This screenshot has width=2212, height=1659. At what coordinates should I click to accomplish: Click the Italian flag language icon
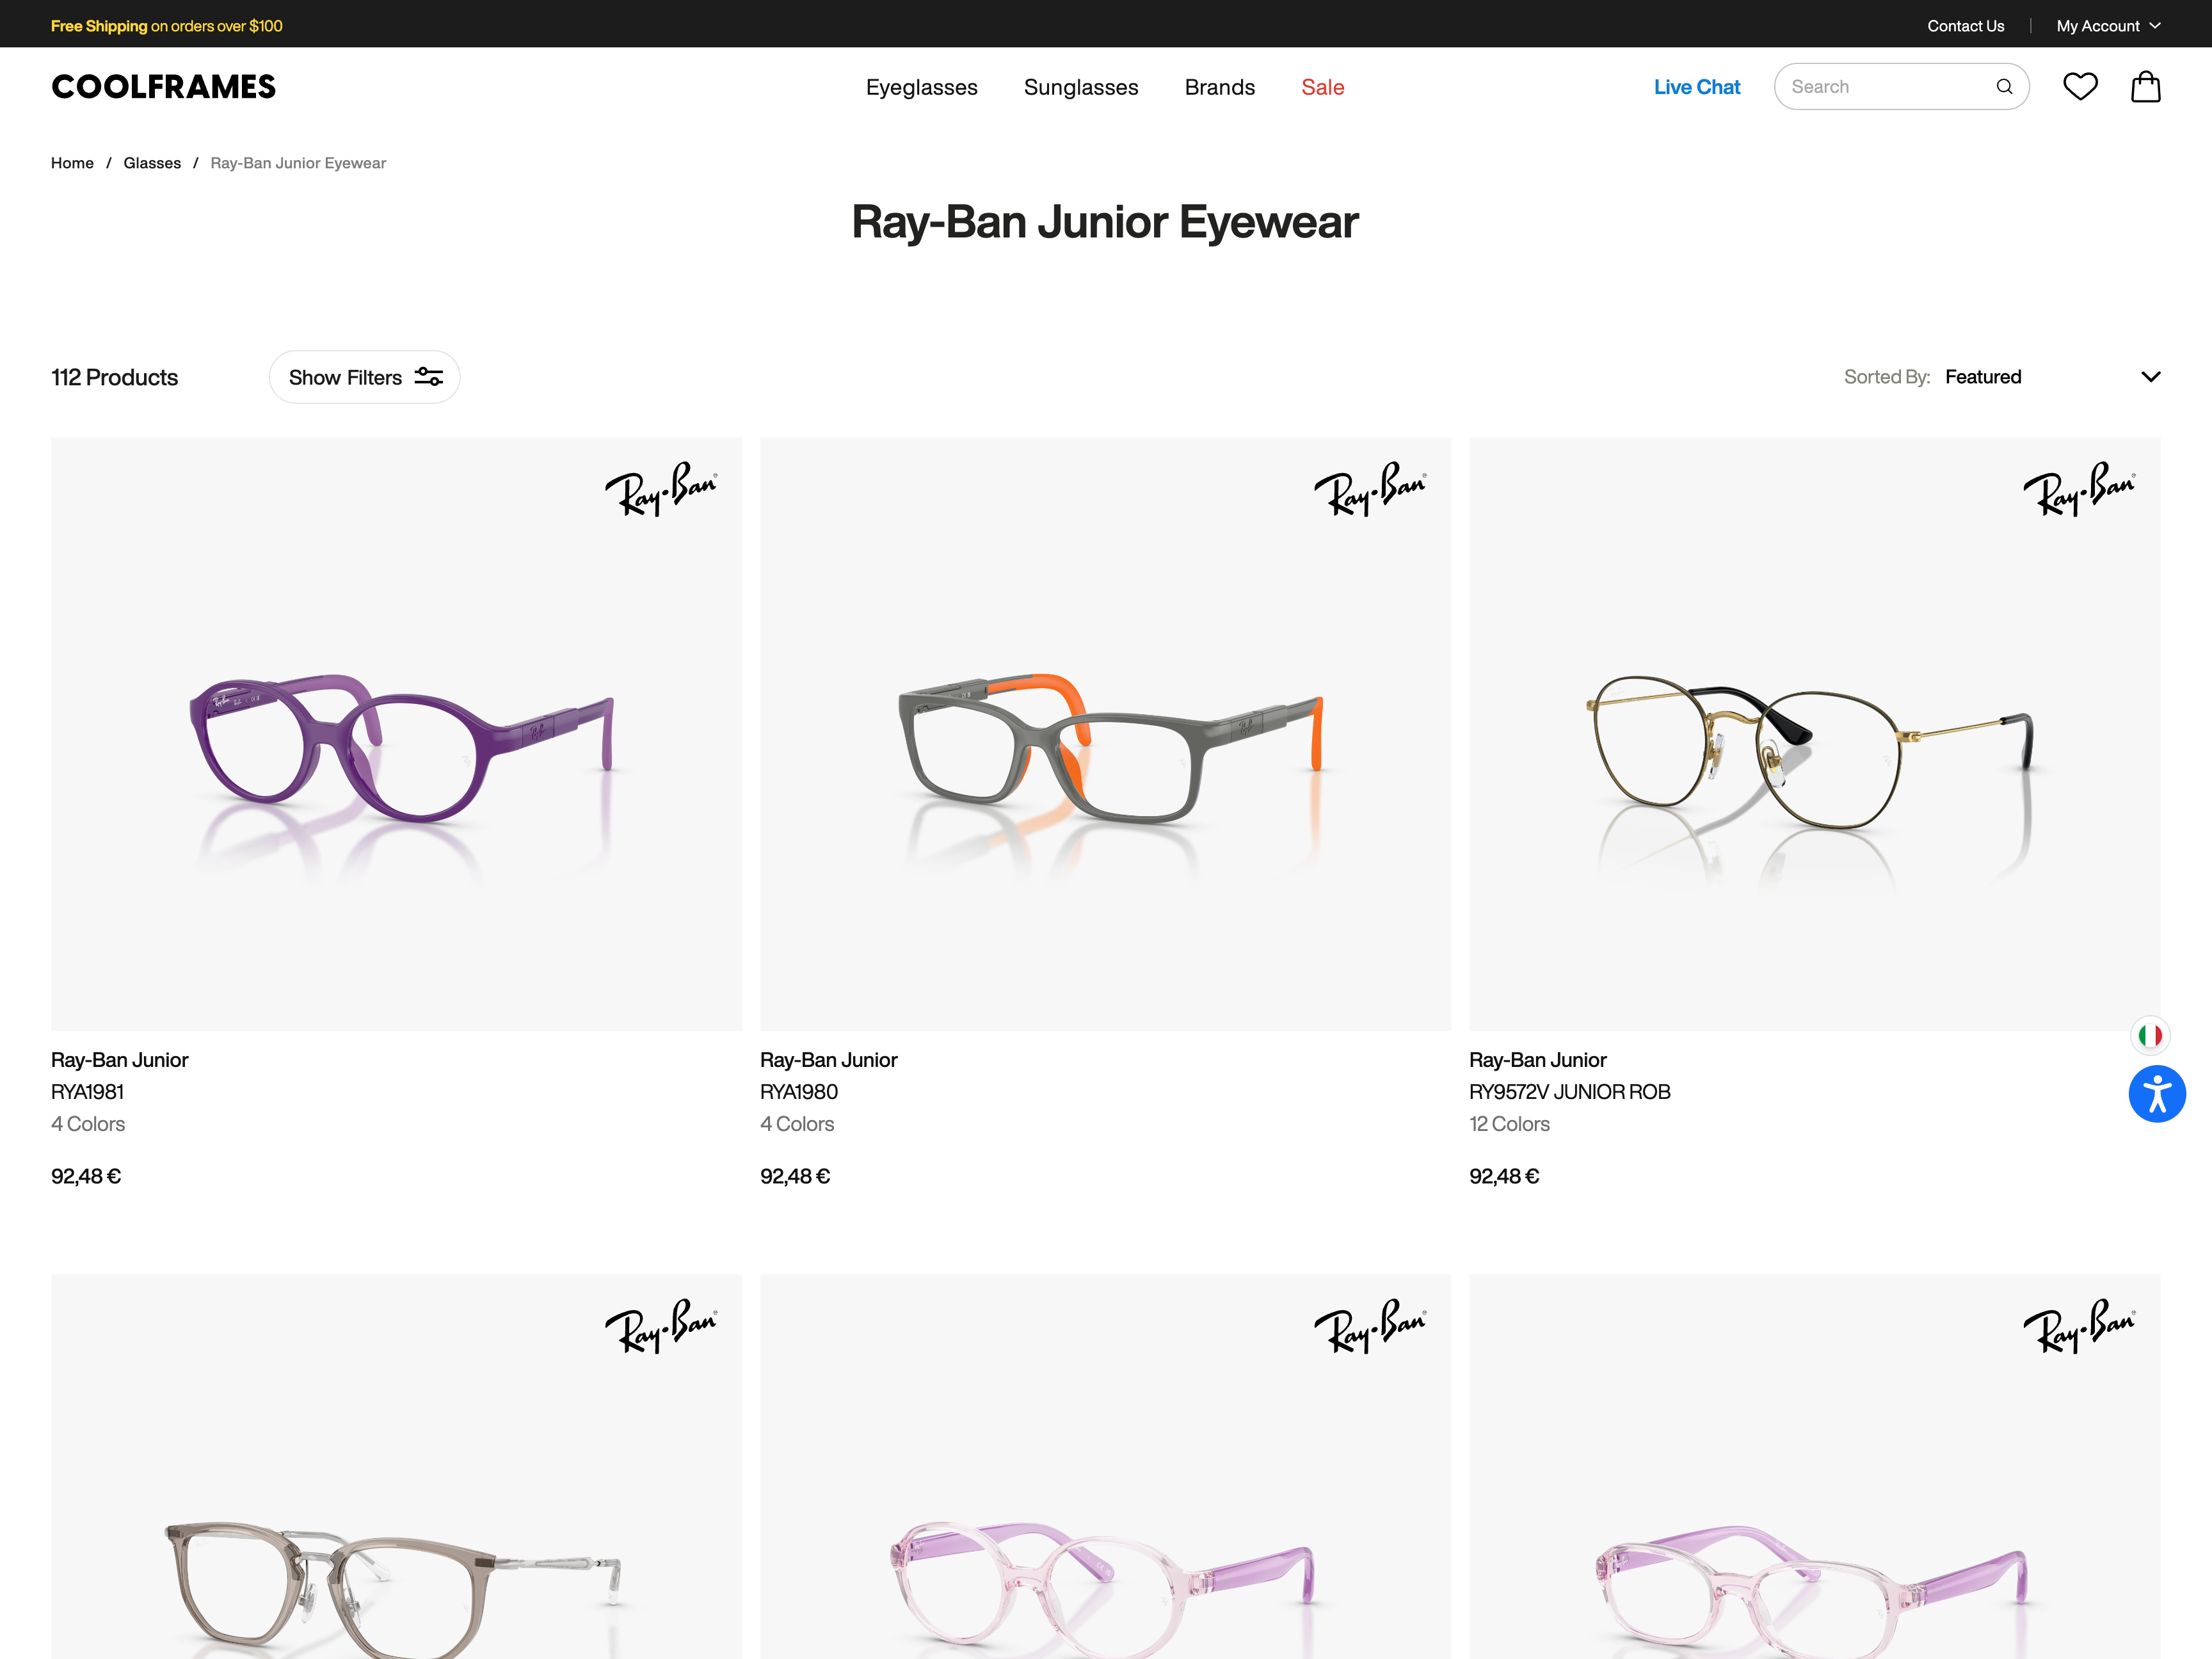pyautogui.click(x=2150, y=1035)
